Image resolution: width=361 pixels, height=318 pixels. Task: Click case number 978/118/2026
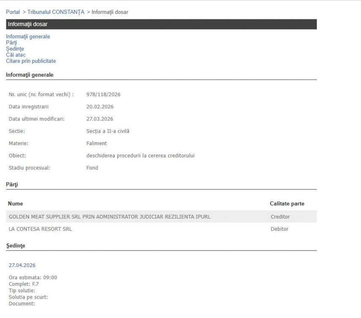coord(103,94)
